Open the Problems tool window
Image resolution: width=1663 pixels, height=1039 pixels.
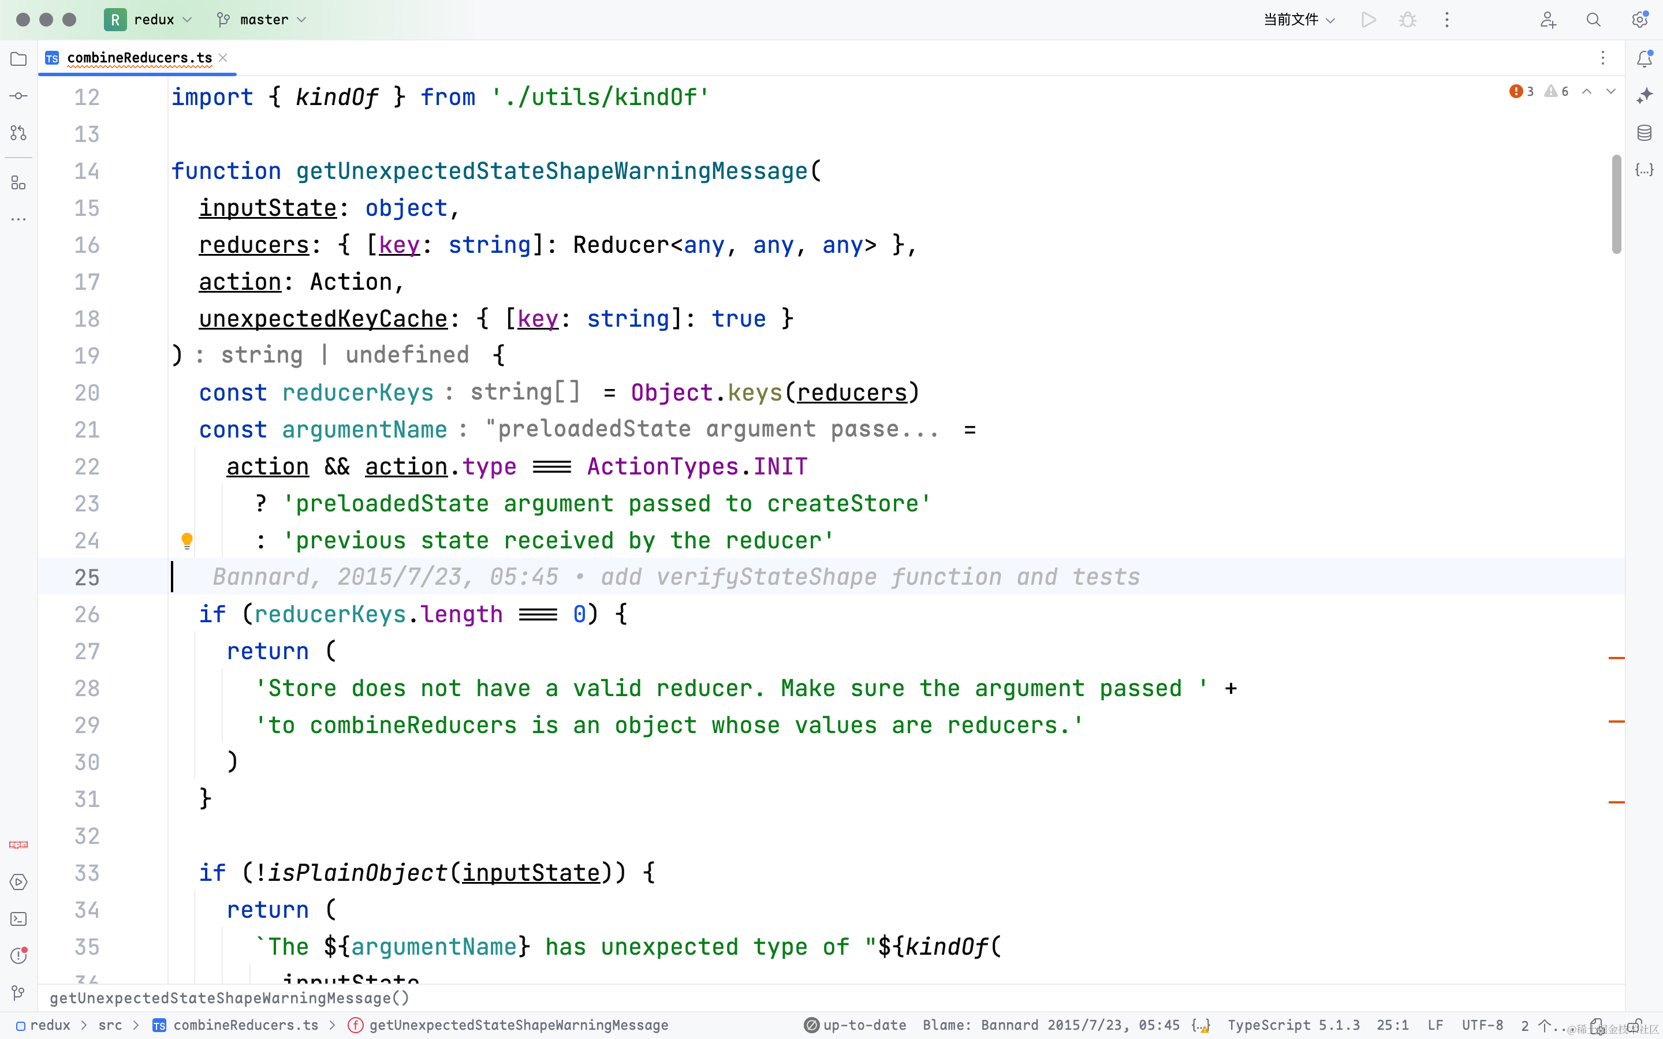pos(18,956)
